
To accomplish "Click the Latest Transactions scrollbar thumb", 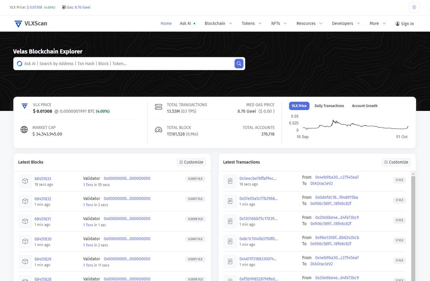I will pyautogui.click(x=413, y=228).
